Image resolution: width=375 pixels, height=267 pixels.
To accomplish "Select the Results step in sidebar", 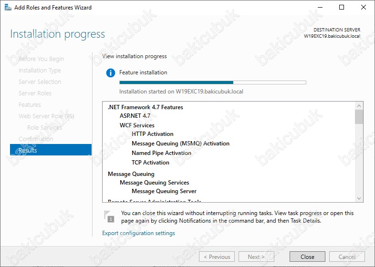I will click(x=51, y=150).
